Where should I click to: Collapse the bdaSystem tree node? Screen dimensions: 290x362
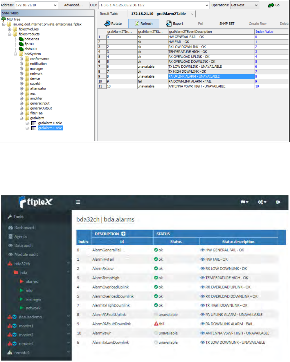click(x=15, y=54)
